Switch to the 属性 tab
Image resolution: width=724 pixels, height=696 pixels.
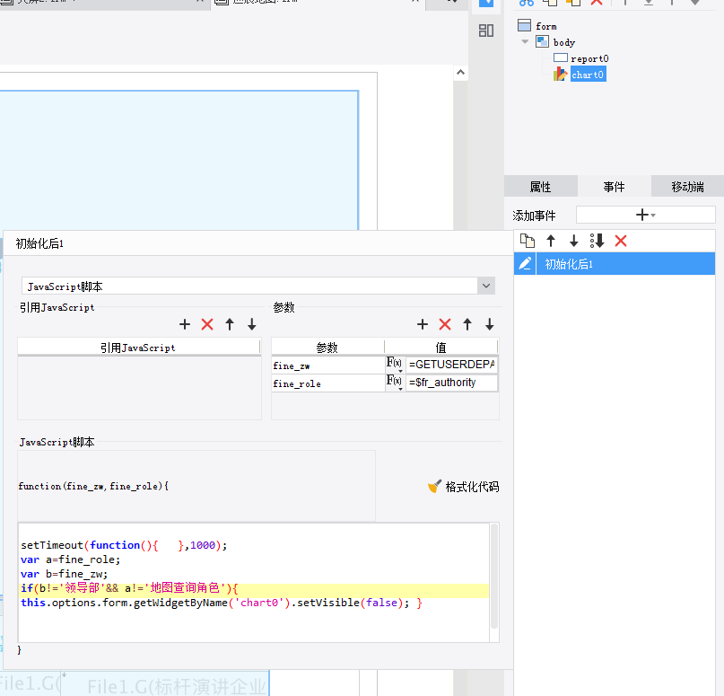point(540,187)
